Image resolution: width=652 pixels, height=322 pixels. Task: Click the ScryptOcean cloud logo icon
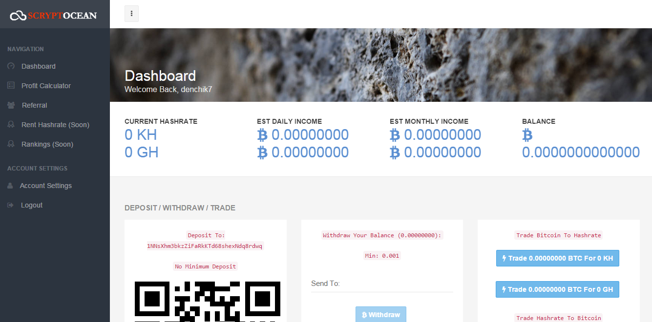click(x=18, y=16)
